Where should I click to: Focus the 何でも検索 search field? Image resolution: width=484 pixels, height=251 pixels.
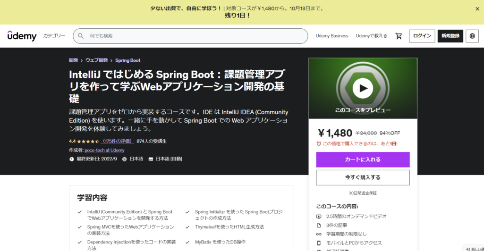(190, 36)
